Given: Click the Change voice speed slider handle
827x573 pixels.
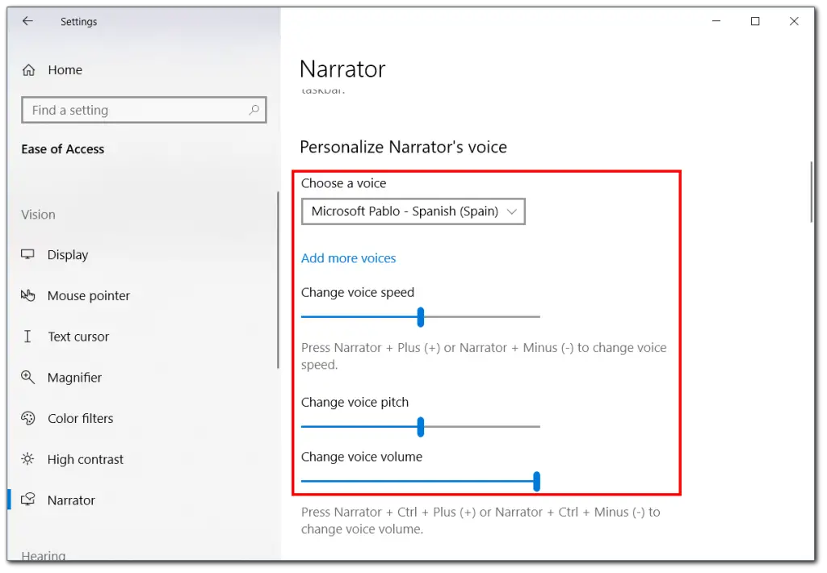Looking at the screenshot, I should pyautogui.click(x=420, y=317).
